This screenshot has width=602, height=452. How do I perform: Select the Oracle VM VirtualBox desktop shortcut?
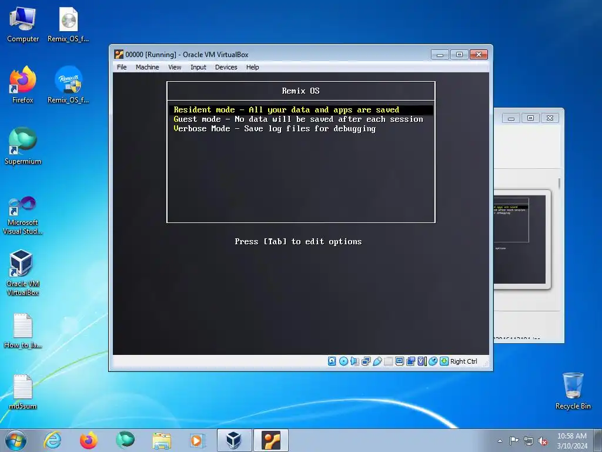[23, 273]
